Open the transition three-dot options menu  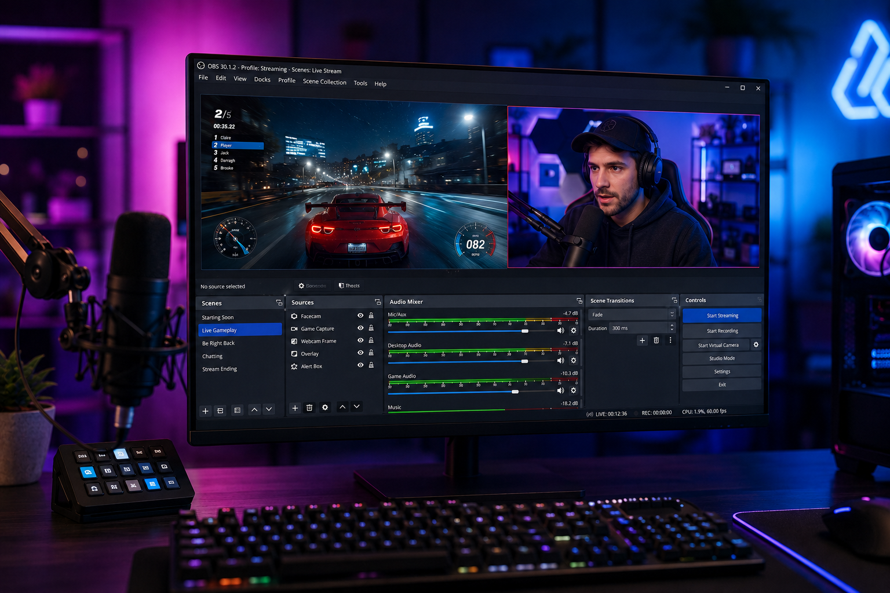(670, 340)
